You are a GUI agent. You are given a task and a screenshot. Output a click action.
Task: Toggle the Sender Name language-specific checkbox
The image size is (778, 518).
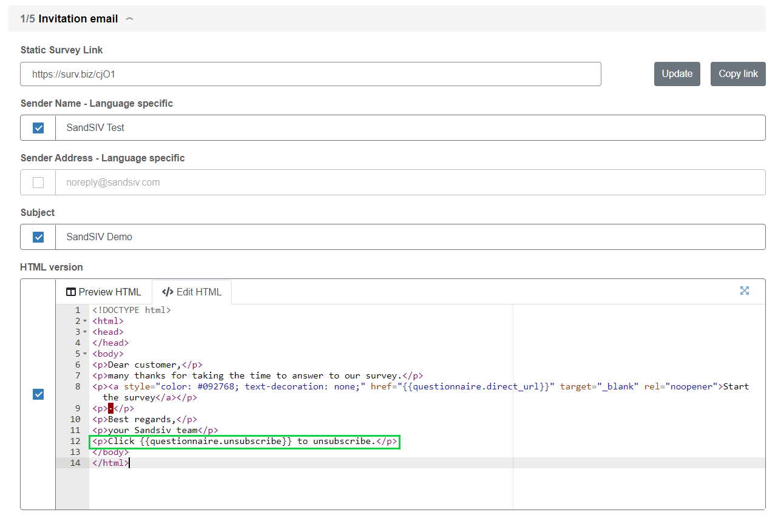(38, 128)
